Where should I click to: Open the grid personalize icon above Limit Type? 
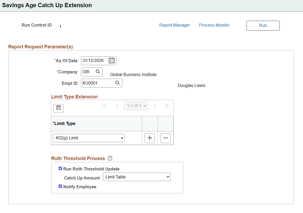coord(58,108)
